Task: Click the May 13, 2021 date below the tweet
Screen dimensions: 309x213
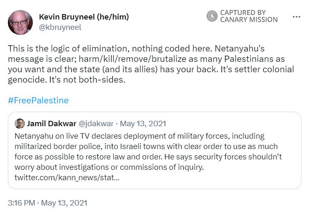Action: [x=65, y=203]
